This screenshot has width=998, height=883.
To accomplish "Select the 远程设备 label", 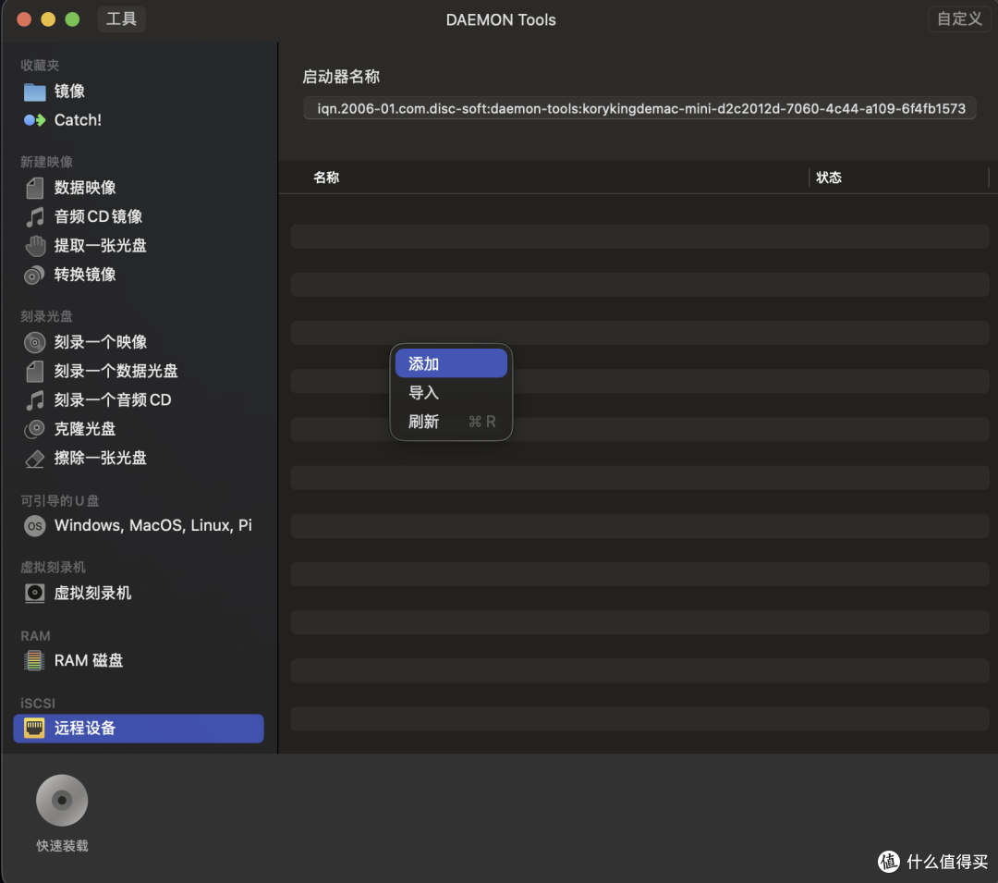I will [x=85, y=728].
